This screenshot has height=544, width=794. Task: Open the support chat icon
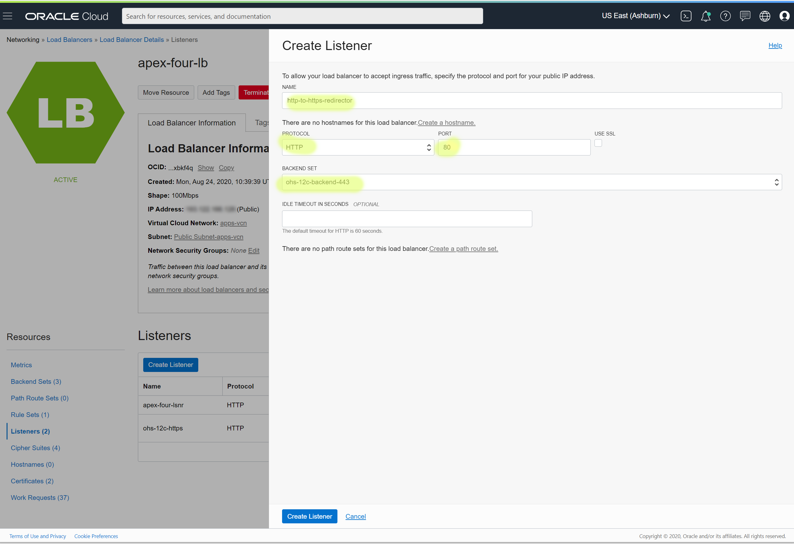tap(745, 16)
